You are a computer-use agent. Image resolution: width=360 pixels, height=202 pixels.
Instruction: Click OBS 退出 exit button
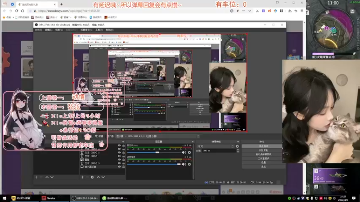[x=263, y=167]
